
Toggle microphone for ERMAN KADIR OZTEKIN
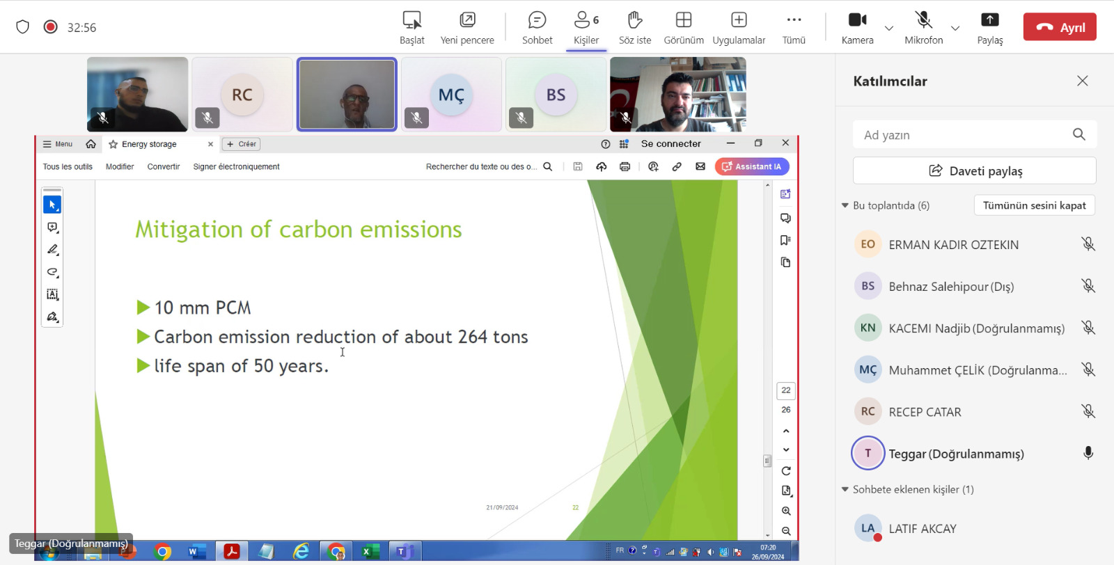coord(1088,244)
